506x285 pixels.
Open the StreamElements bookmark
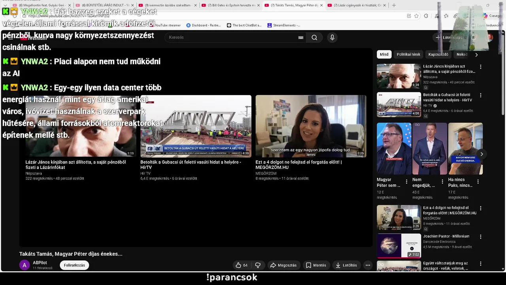(x=284, y=25)
